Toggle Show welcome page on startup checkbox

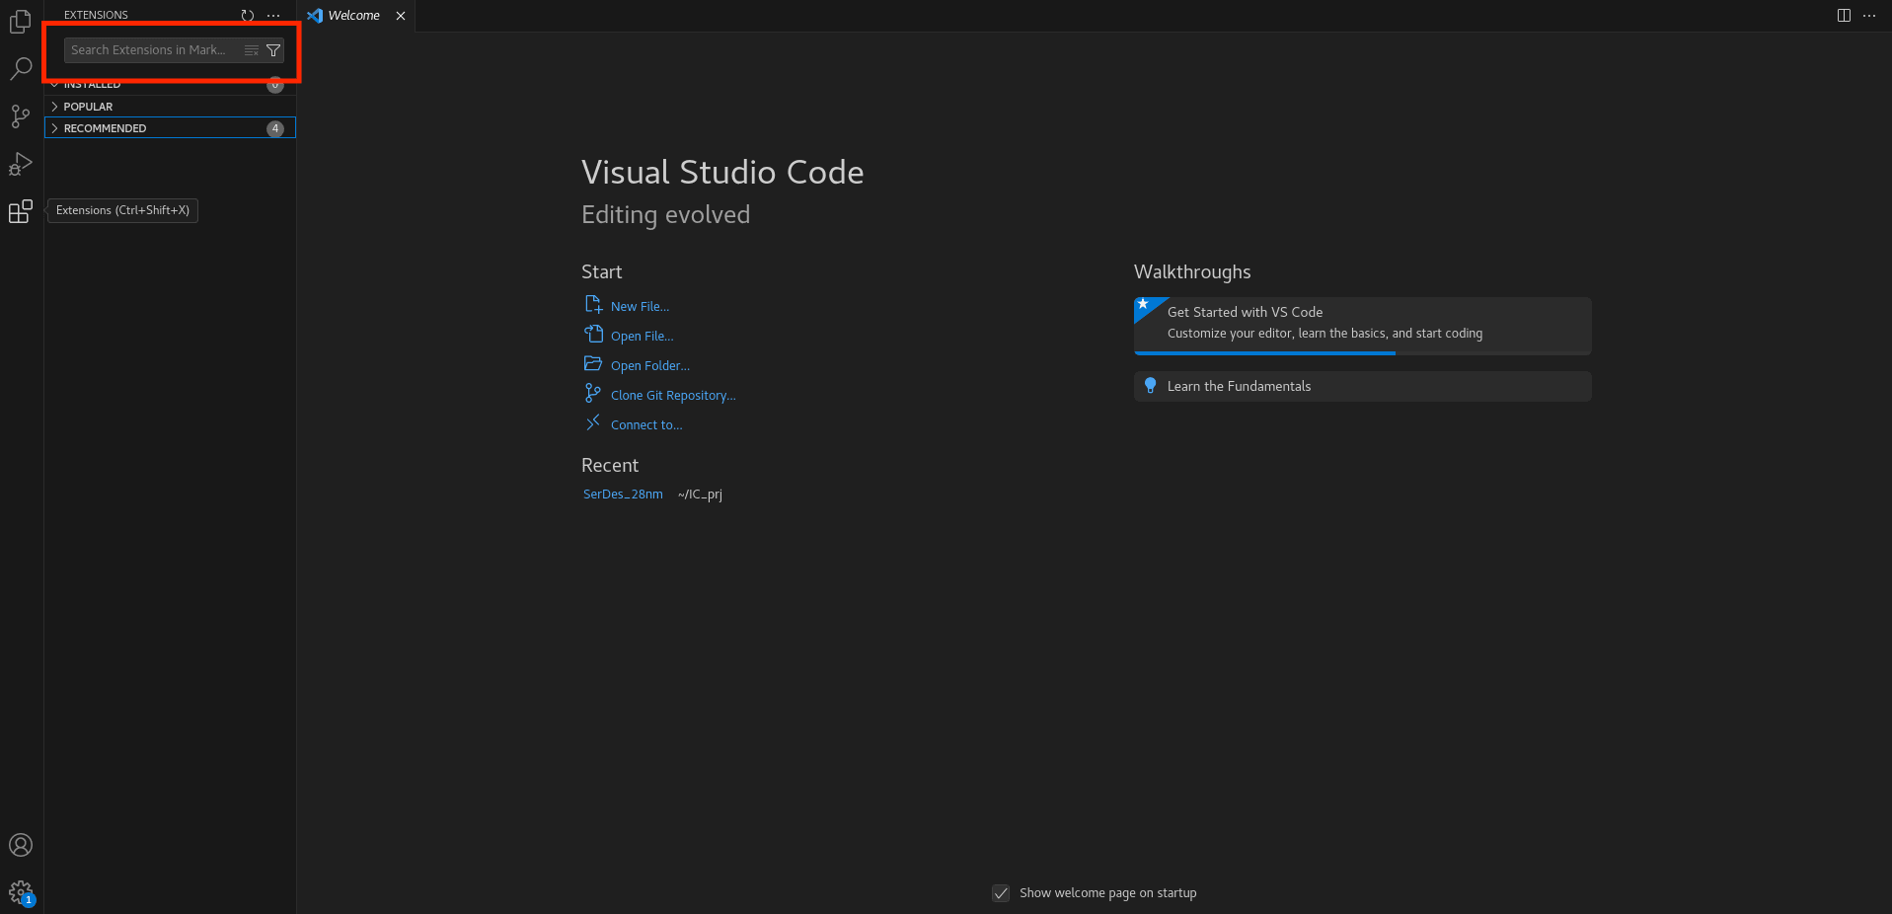pyautogui.click(x=1001, y=893)
